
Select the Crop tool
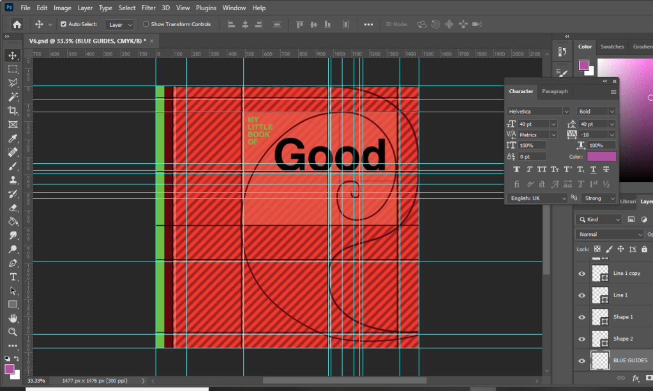(x=13, y=111)
